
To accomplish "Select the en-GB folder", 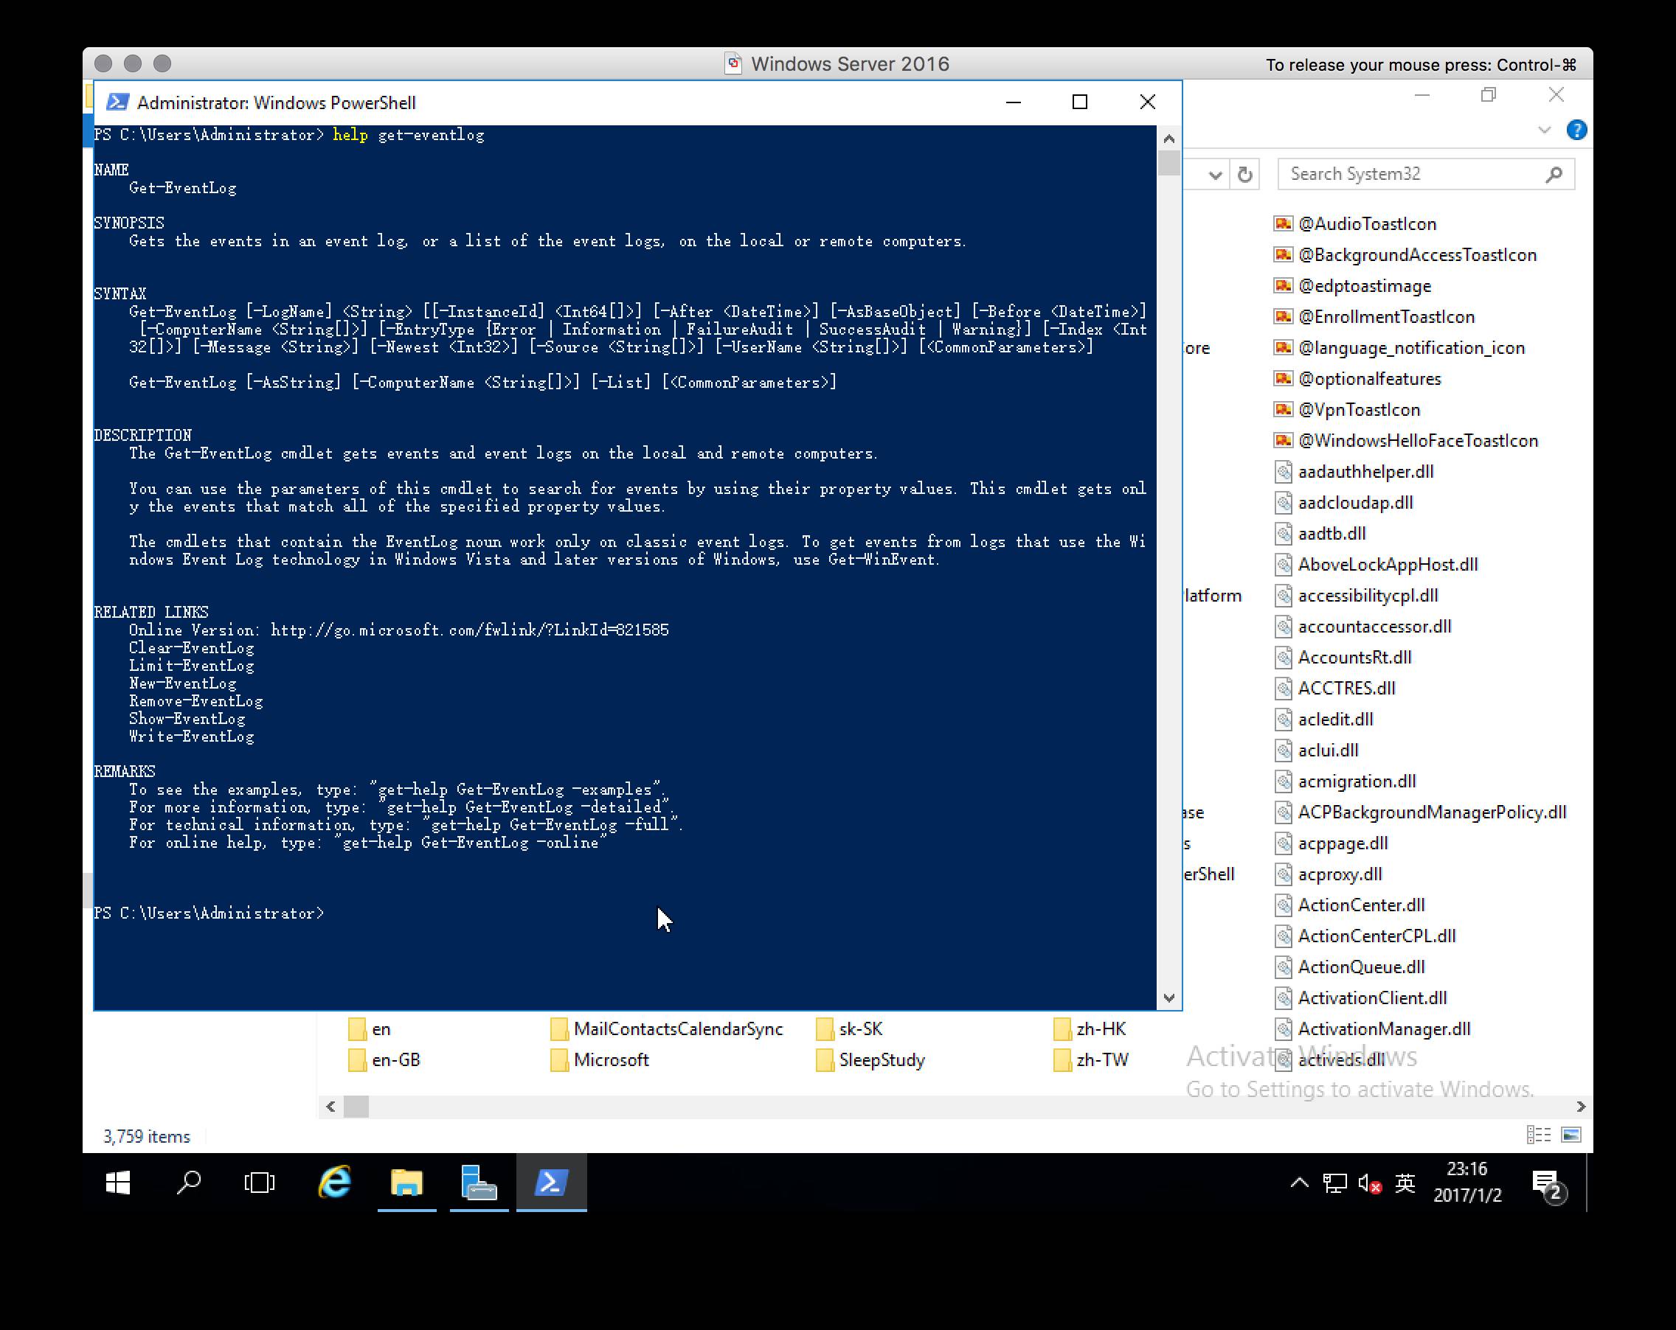I will 384,1060.
